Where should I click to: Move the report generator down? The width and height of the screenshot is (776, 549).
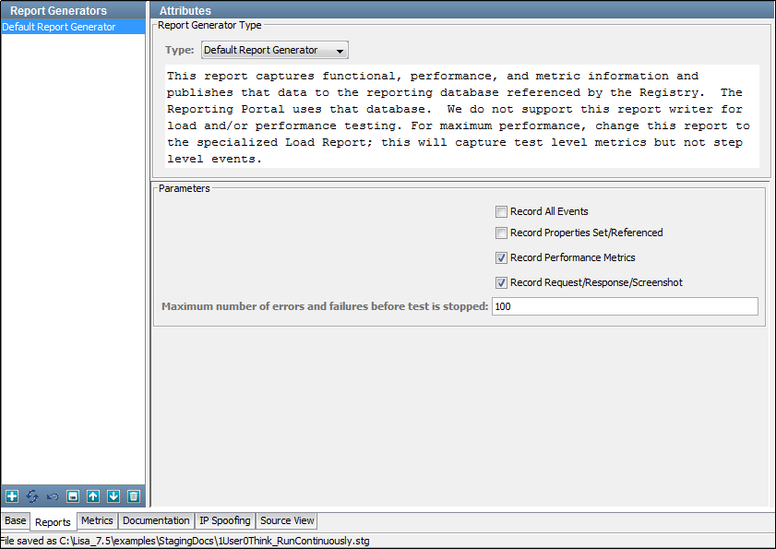pyautogui.click(x=113, y=496)
